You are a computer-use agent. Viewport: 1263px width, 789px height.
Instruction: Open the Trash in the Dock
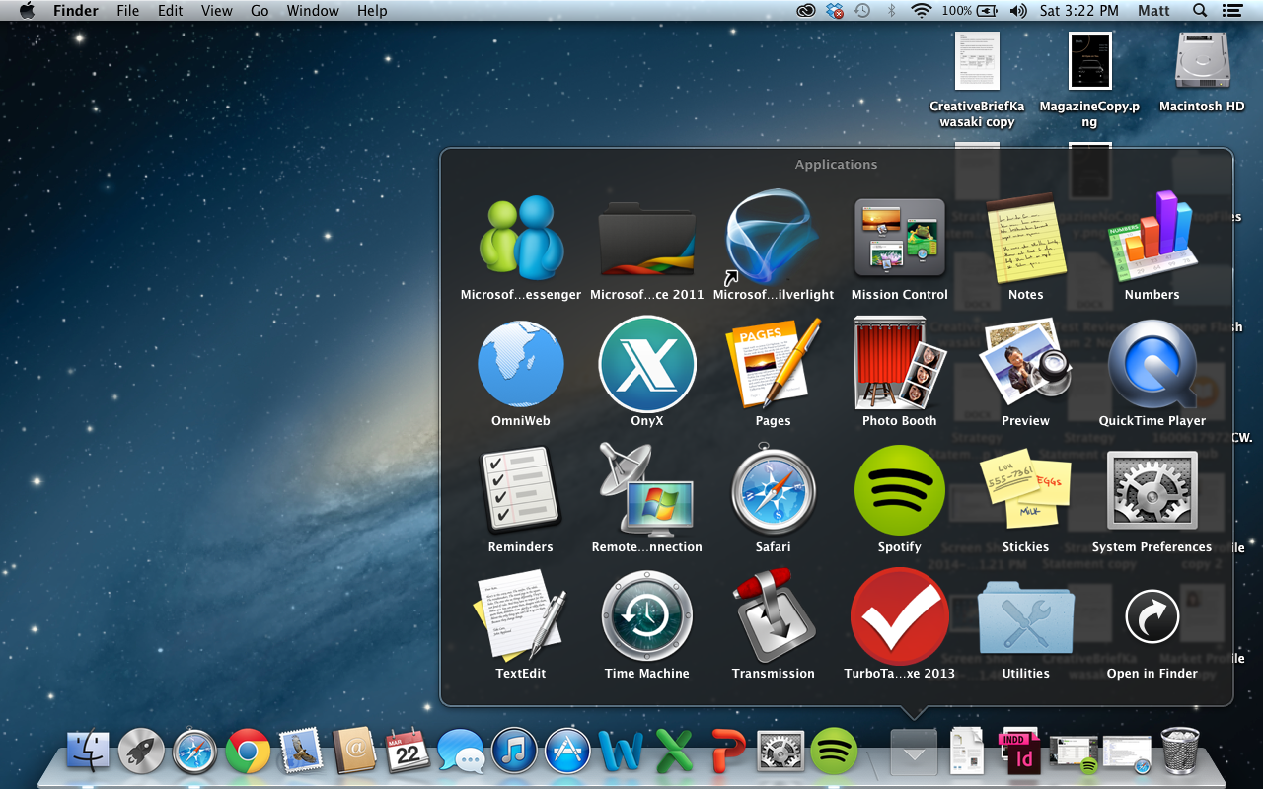pos(1180,752)
